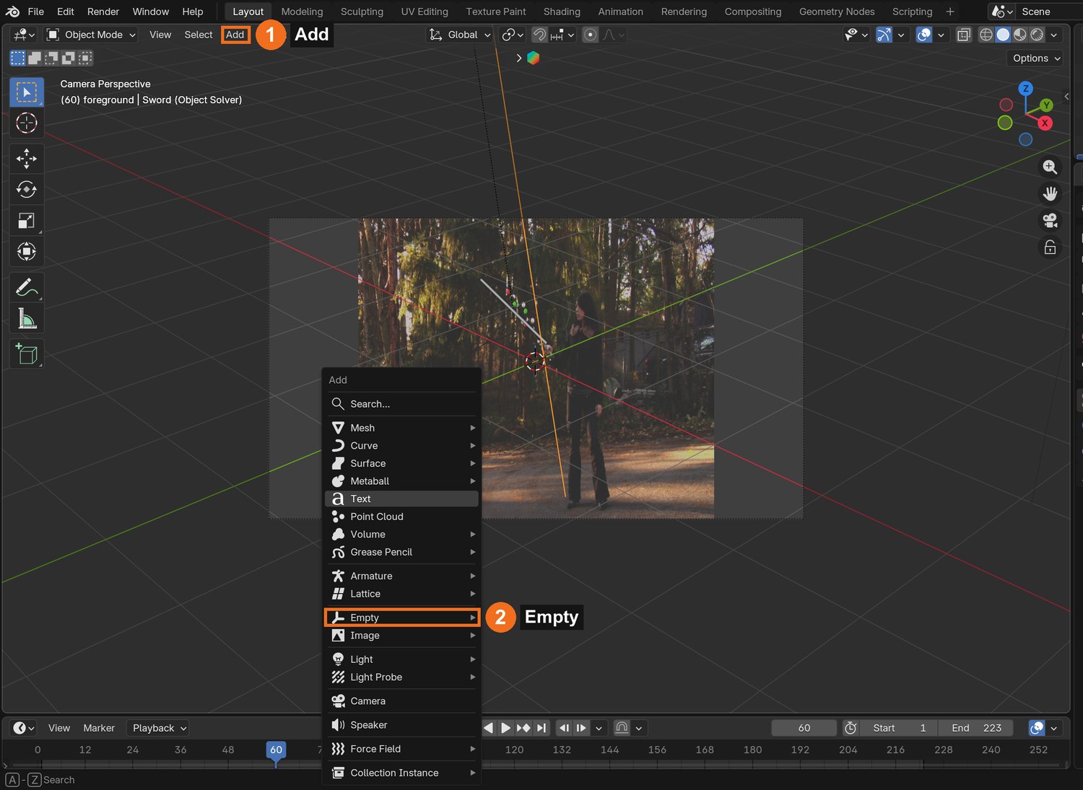1083x790 pixels.
Task: Expand the Options dropdown
Action: (1037, 58)
